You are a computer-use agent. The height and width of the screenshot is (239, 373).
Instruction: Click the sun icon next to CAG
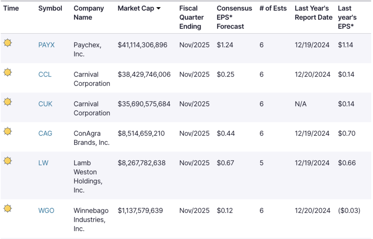point(8,131)
